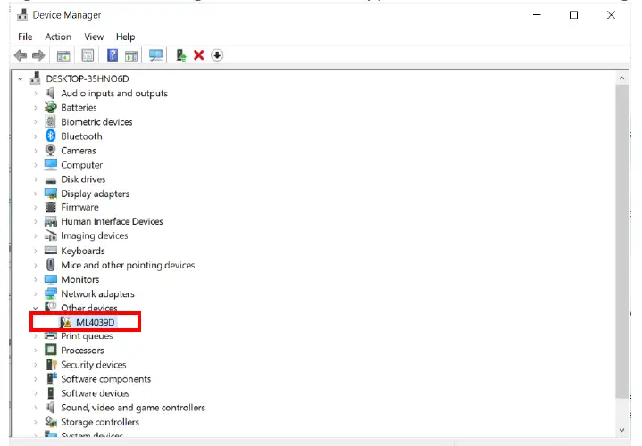Image resolution: width=642 pixels, height=446 pixels.
Task: Click the scrollbar down arrow
Action: [622, 430]
